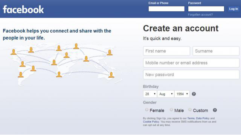Open the Terms link

click(191, 118)
